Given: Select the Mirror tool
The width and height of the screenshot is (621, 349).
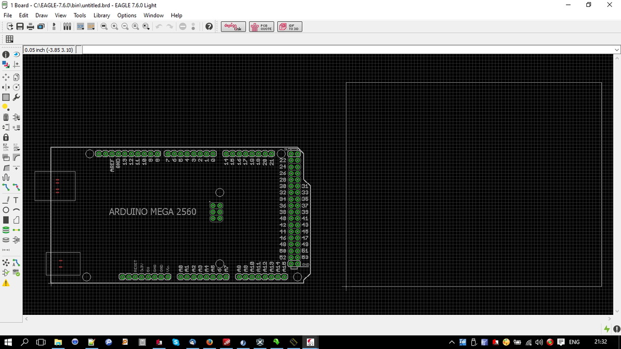Looking at the screenshot, I should click(6, 87).
